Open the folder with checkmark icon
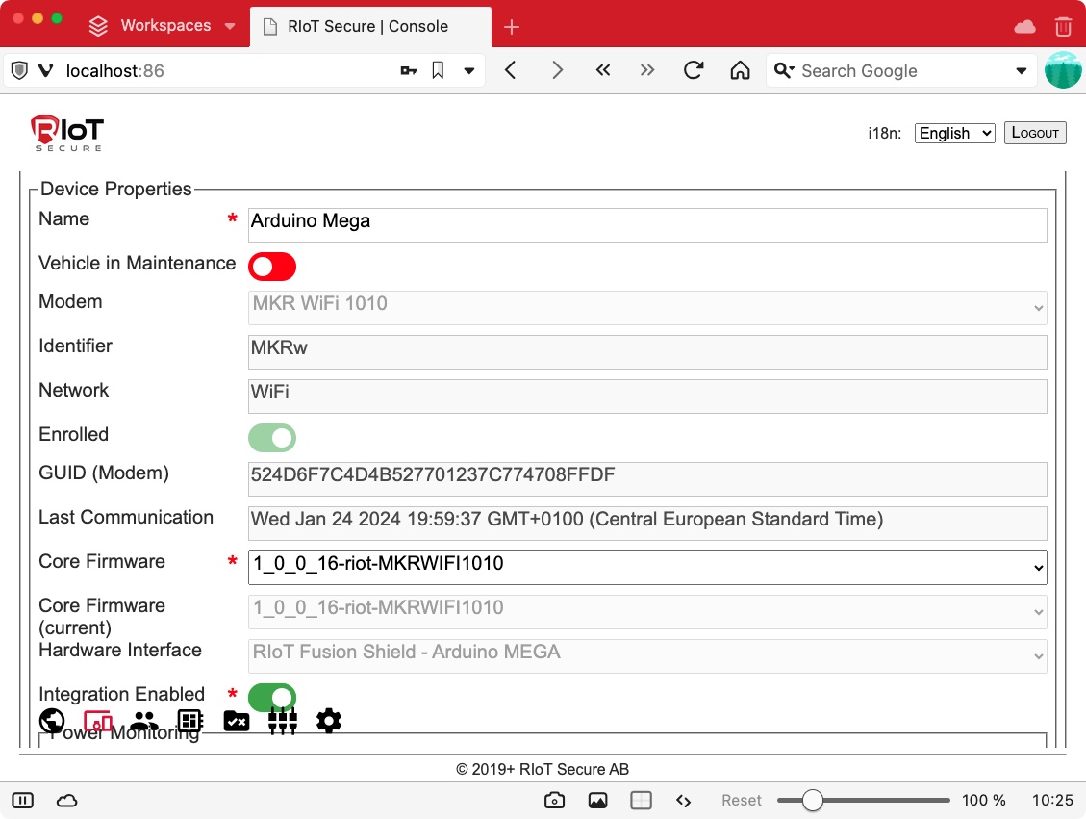 [236, 721]
